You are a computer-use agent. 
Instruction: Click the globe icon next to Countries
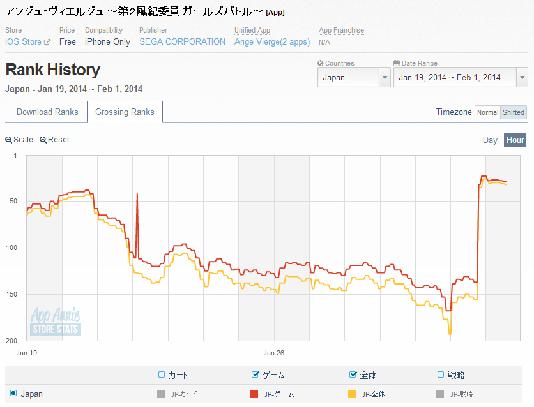321,64
